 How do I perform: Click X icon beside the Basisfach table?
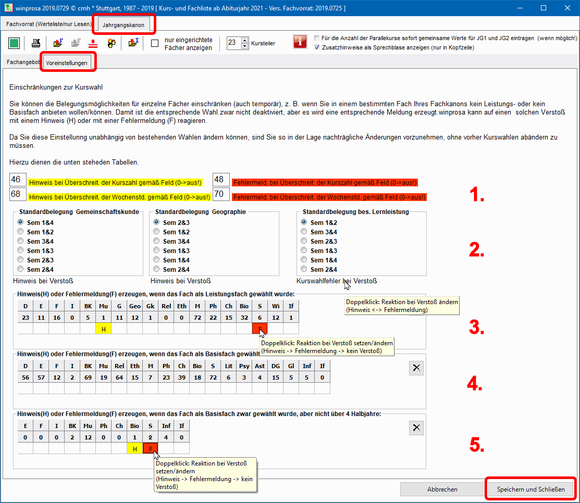(x=416, y=368)
